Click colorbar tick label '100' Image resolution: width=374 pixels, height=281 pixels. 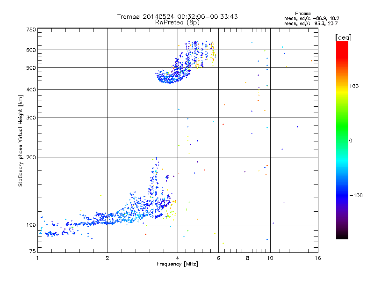coord(354,86)
